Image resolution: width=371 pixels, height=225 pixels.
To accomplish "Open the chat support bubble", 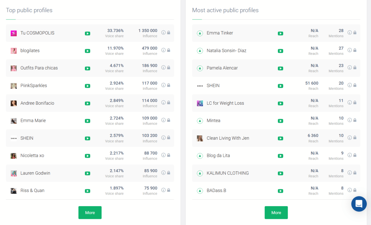I will [x=359, y=204].
